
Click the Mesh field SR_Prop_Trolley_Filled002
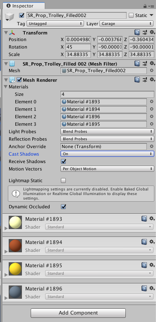tap(104, 71)
